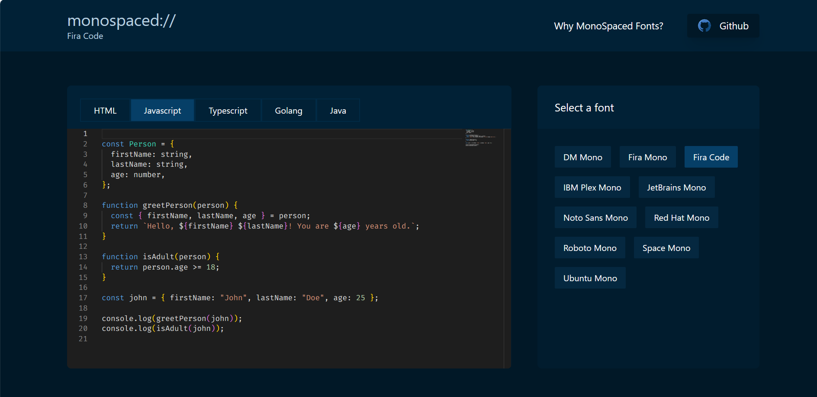
Task: Click the monospaced:// site logo
Action: point(121,21)
